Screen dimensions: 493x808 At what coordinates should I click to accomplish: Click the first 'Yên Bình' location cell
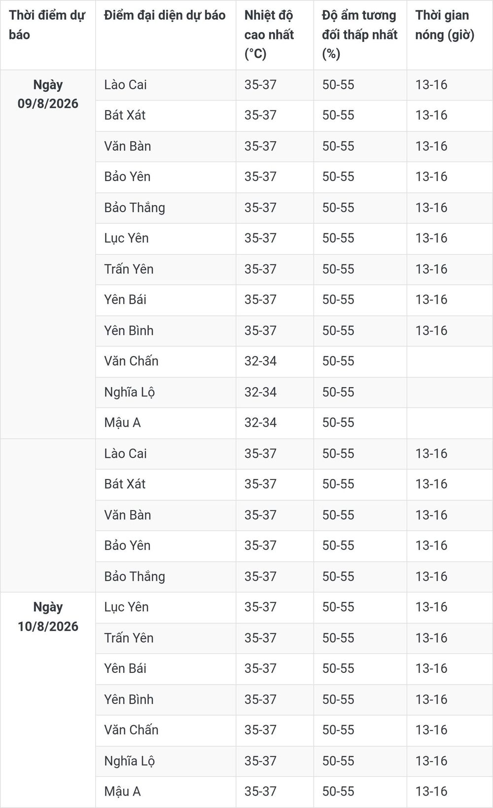click(166, 331)
